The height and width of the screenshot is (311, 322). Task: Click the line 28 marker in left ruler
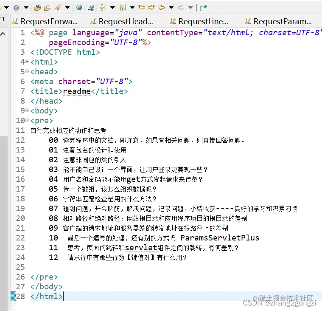pos(13,297)
